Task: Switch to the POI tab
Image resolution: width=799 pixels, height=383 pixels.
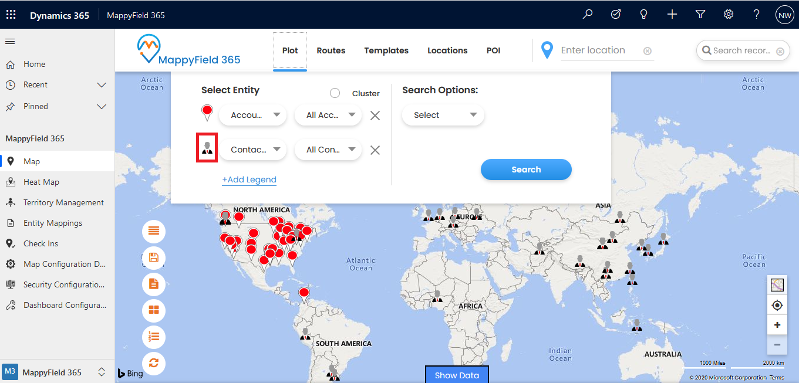Action: 494,50
